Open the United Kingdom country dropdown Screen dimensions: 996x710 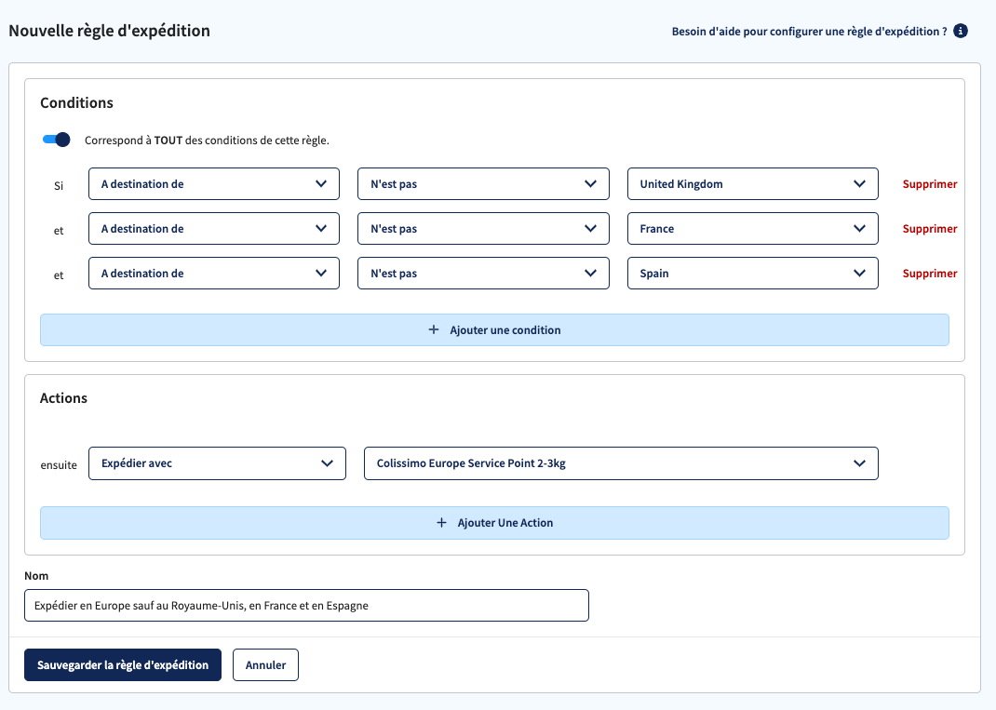753,184
